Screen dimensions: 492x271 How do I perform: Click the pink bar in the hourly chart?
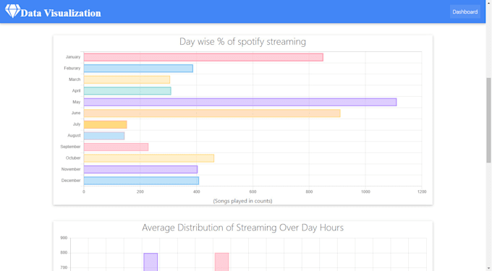(x=222, y=262)
